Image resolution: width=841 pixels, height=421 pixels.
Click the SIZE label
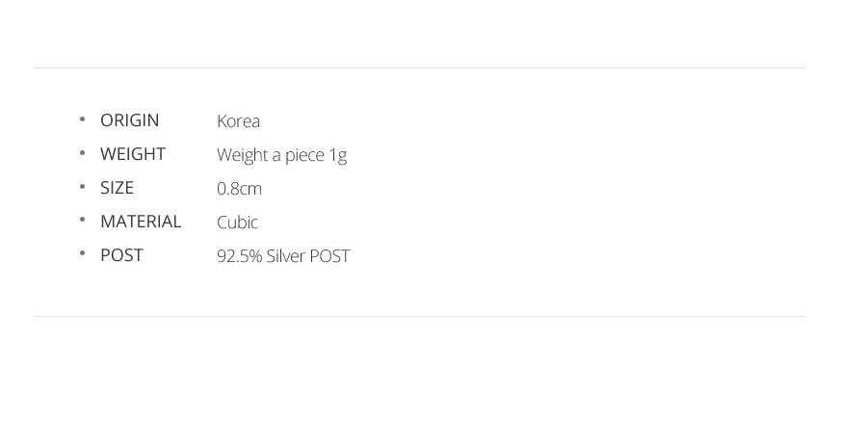click(117, 188)
